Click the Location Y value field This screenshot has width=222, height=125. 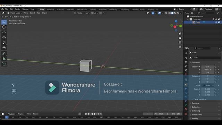coord(207,69)
